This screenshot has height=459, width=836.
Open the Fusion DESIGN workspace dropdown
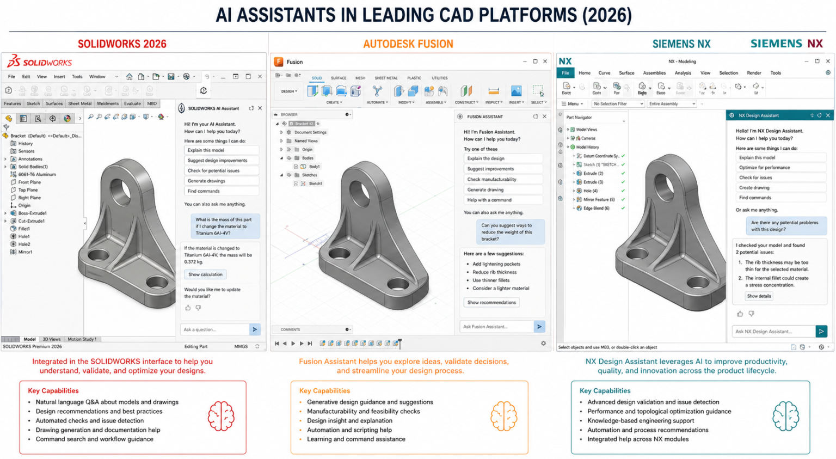click(x=289, y=91)
